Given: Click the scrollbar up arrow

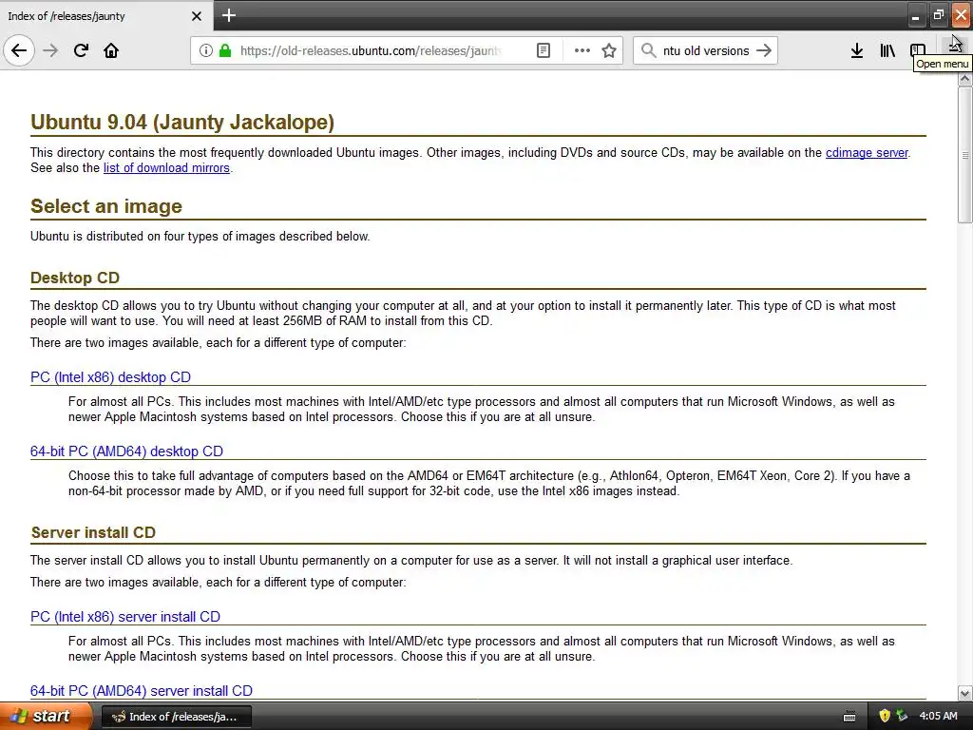Looking at the screenshot, I should pyautogui.click(x=965, y=79).
